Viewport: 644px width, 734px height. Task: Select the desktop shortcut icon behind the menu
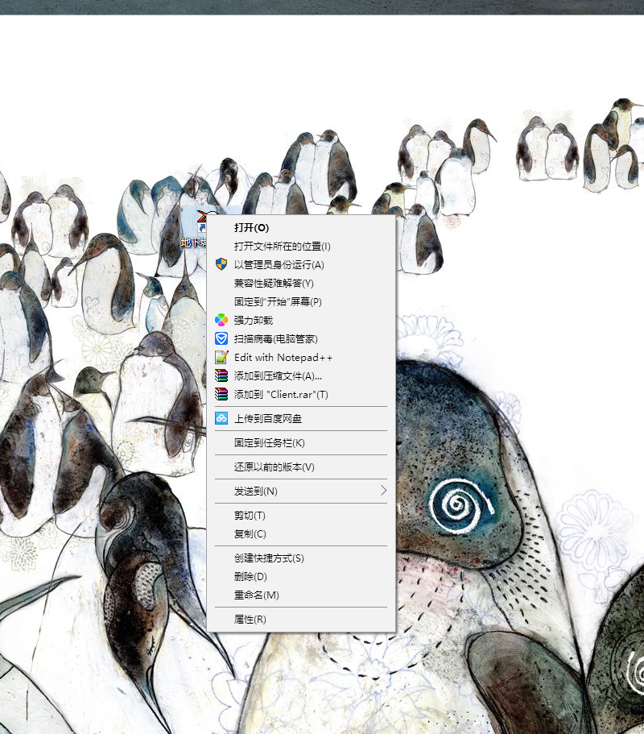[x=194, y=227]
